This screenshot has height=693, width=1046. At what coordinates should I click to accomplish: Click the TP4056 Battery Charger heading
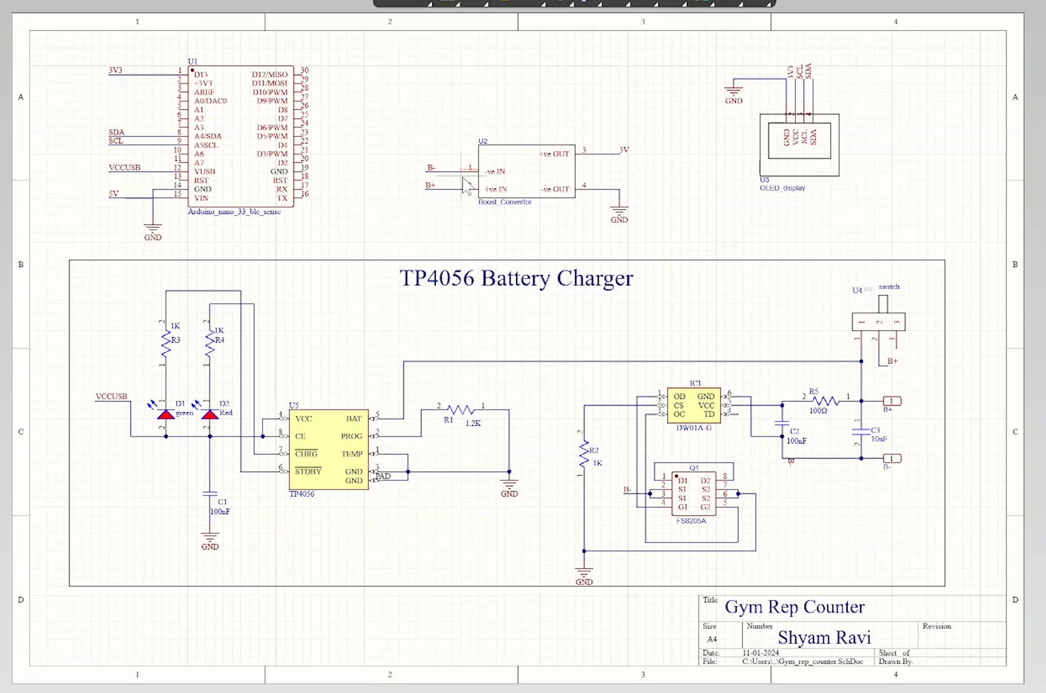(x=516, y=278)
